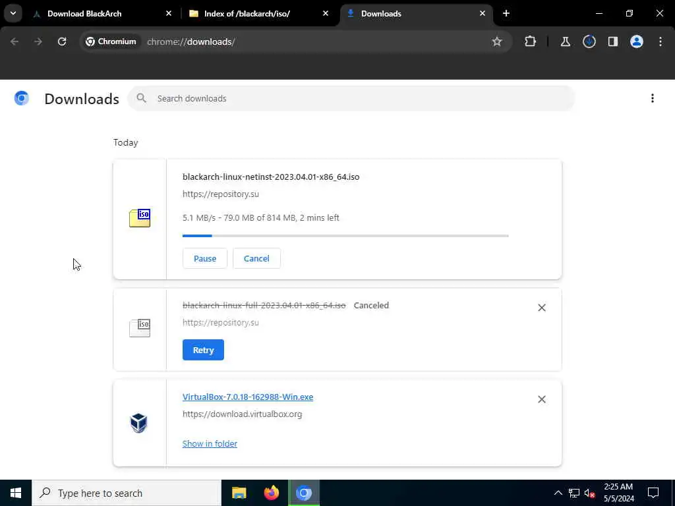Toggle the side panel icon

pyautogui.click(x=613, y=42)
